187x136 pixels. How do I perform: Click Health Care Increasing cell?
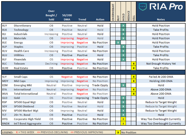click(51, 51)
